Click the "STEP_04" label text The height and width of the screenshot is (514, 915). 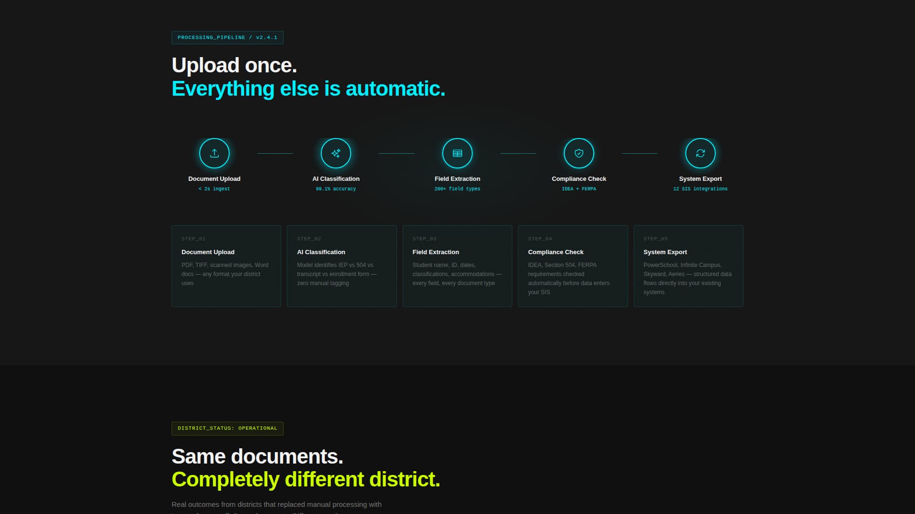point(540,239)
